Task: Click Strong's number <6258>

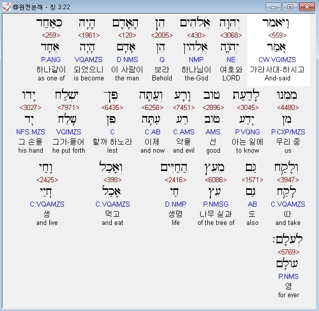Action: (152, 107)
